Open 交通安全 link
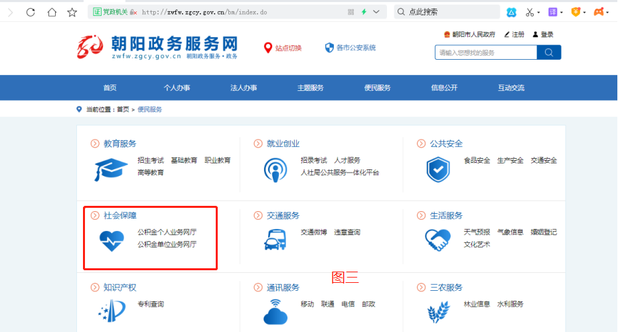 click(544, 161)
